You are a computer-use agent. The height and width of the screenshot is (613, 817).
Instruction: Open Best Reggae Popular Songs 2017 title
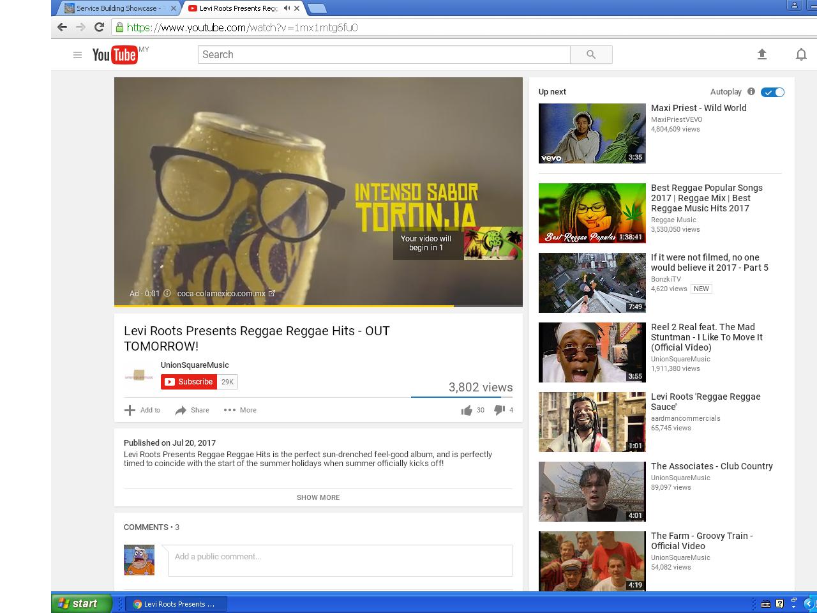[x=707, y=198]
